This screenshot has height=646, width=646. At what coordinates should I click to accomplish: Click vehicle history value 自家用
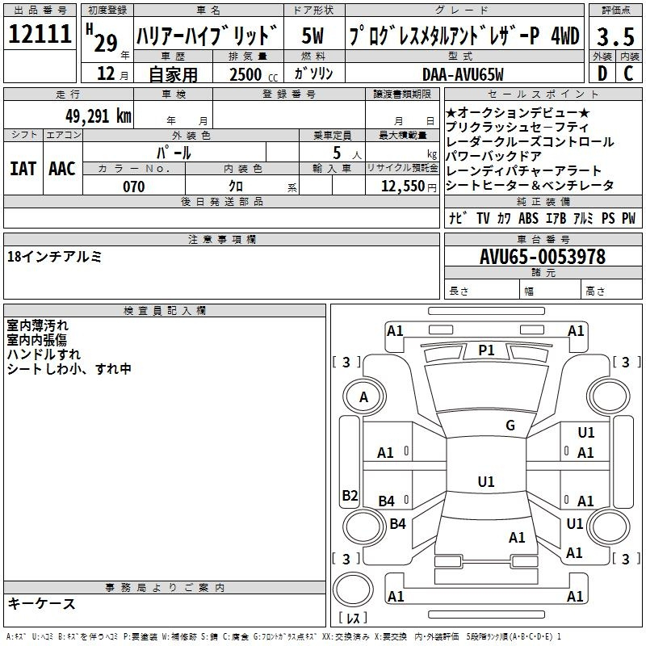(x=173, y=74)
